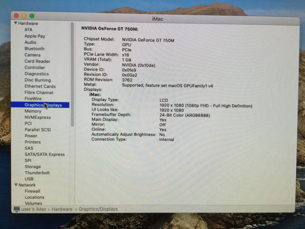Screen dimensions: 305x229
Task: Select highlighted Graphics/Displays row
Action: (40, 105)
